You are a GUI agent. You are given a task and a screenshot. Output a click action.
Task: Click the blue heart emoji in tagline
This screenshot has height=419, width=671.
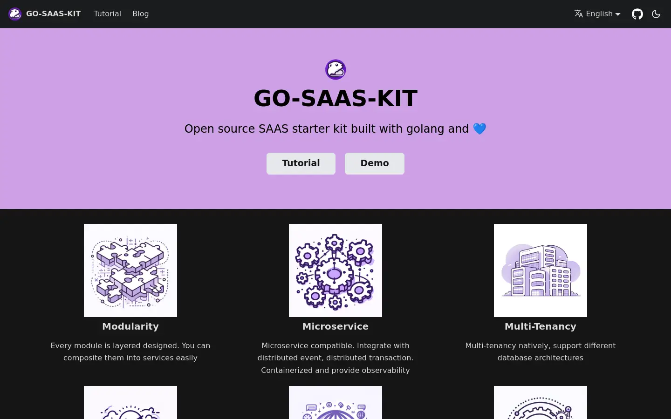(479, 129)
